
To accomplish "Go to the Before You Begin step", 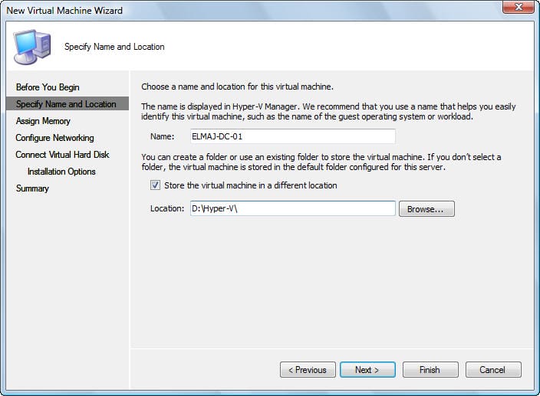I will tap(48, 87).
